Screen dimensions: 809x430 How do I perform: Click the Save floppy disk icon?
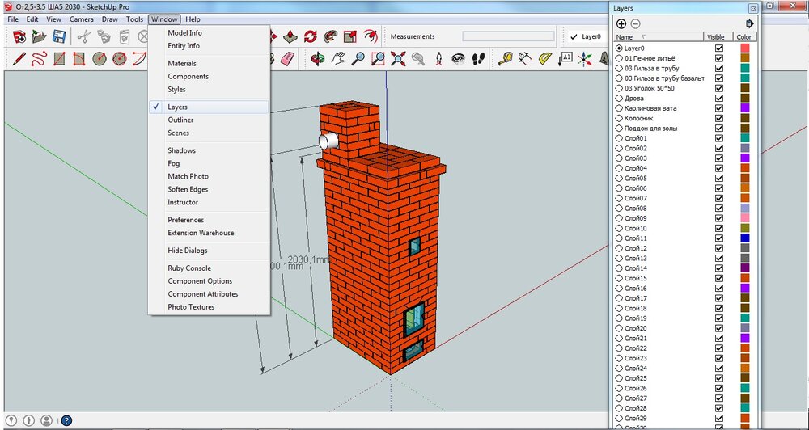point(59,36)
